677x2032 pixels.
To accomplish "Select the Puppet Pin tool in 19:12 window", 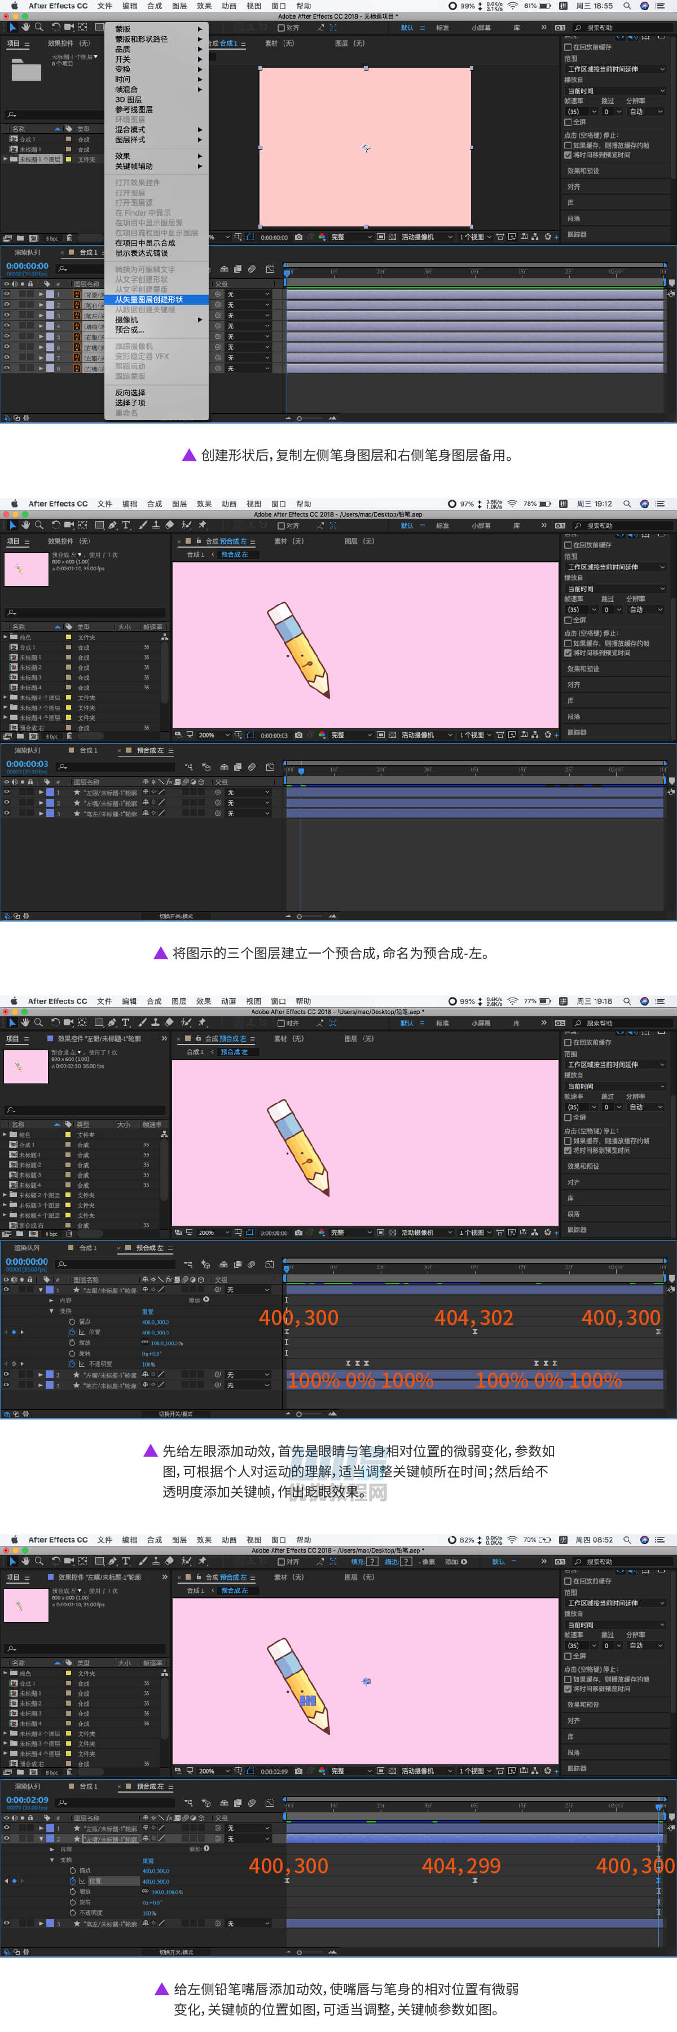I will (x=203, y=525).
